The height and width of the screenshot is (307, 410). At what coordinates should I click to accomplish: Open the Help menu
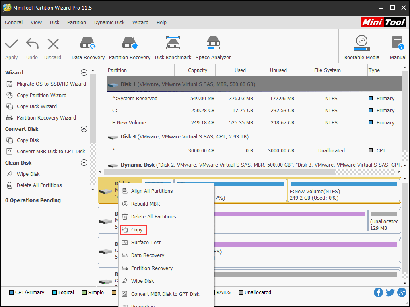coord(161,23)
